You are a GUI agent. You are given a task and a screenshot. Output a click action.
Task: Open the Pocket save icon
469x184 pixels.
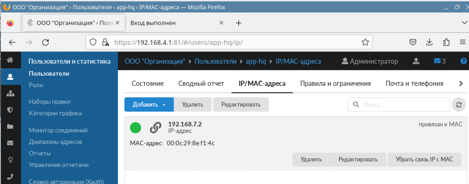coord(413,42)
